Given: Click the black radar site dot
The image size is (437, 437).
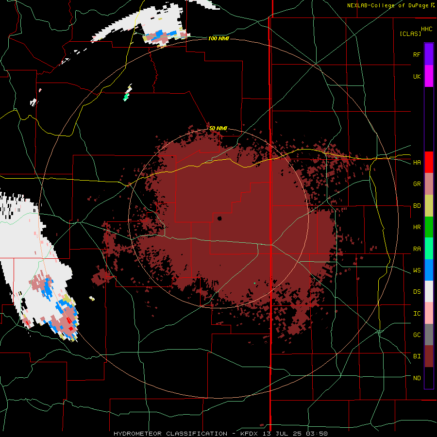Looking at the screenshot, I should (x=219, y=218).
